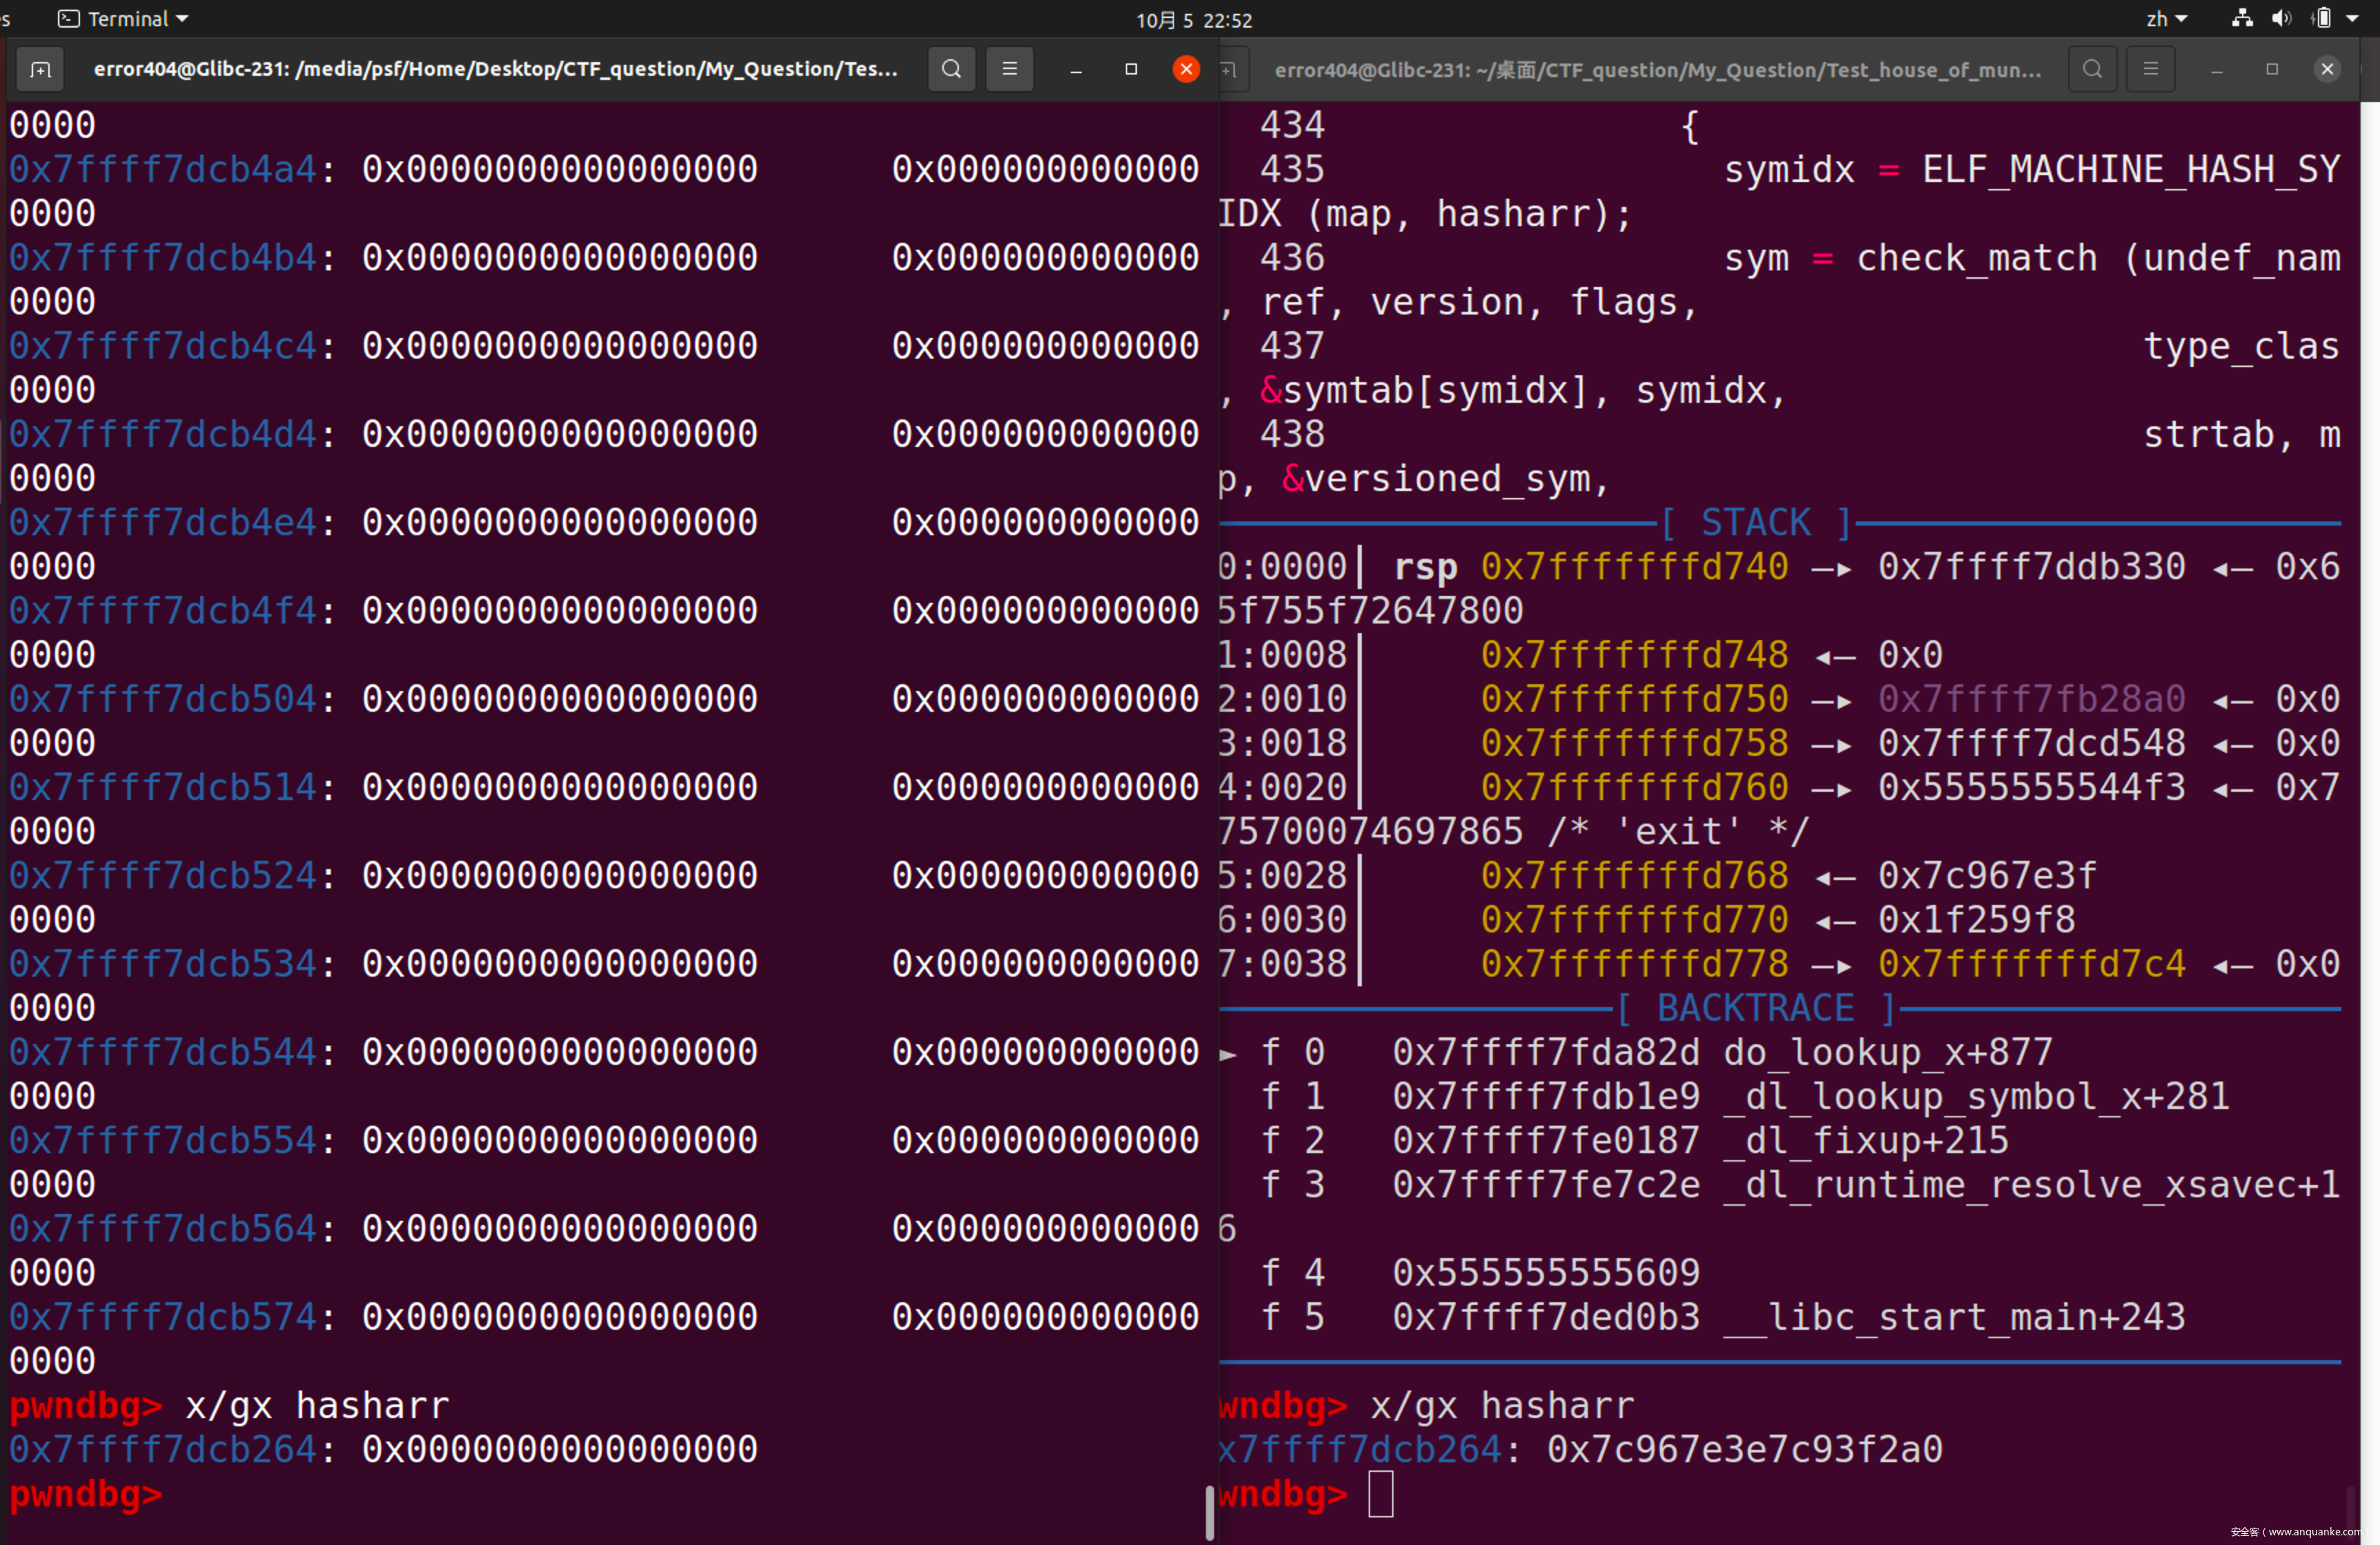Open the zh input language dropdown

[2166, 18]
